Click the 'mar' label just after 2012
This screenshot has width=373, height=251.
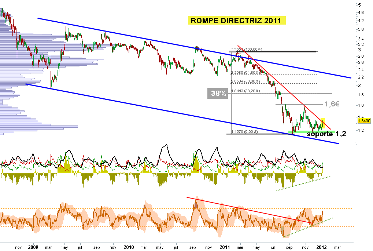point(337,247)
